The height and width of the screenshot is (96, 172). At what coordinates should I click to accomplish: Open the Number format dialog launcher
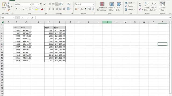[95, 13]
